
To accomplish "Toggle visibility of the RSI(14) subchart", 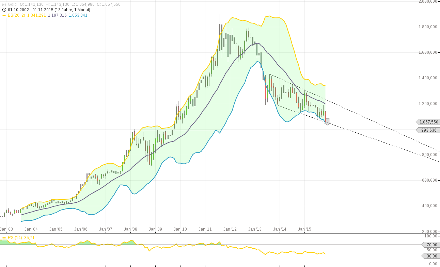I will pyautogui.click(x=15, y=237).
